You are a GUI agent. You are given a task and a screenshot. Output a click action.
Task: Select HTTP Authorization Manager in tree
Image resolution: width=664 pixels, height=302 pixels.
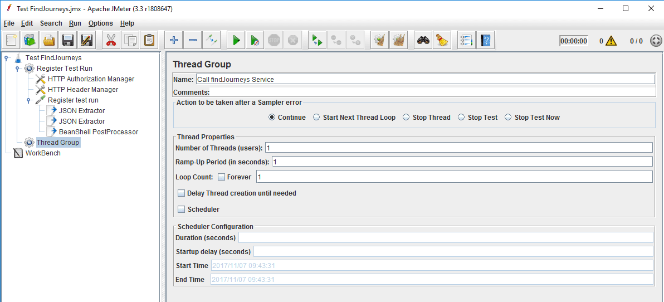coord(91,79)
